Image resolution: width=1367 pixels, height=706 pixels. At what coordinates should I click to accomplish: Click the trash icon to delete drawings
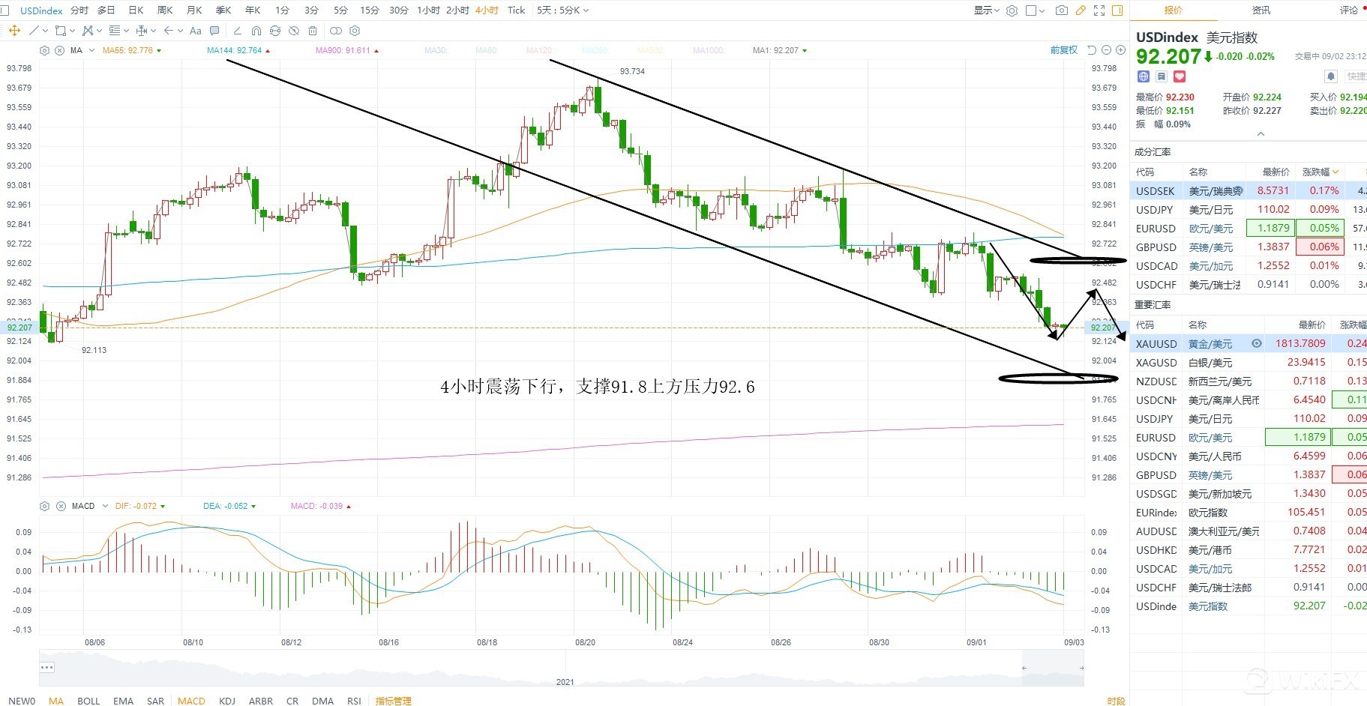tap(313, 31)
